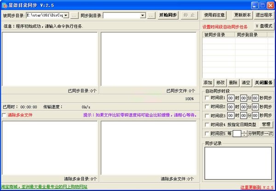276x191 pixels.
Task: Click the 时间段3 second field
Action: tap(255, 115)
